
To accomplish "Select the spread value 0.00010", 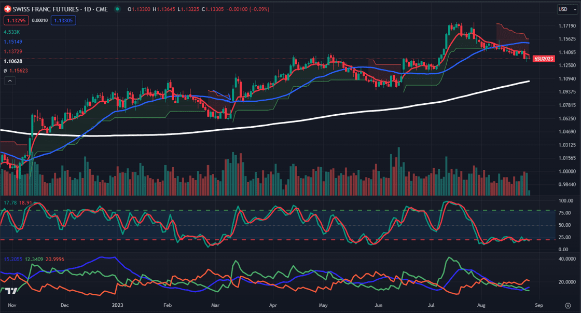I will pyautogui.click(x=39, y=20).
